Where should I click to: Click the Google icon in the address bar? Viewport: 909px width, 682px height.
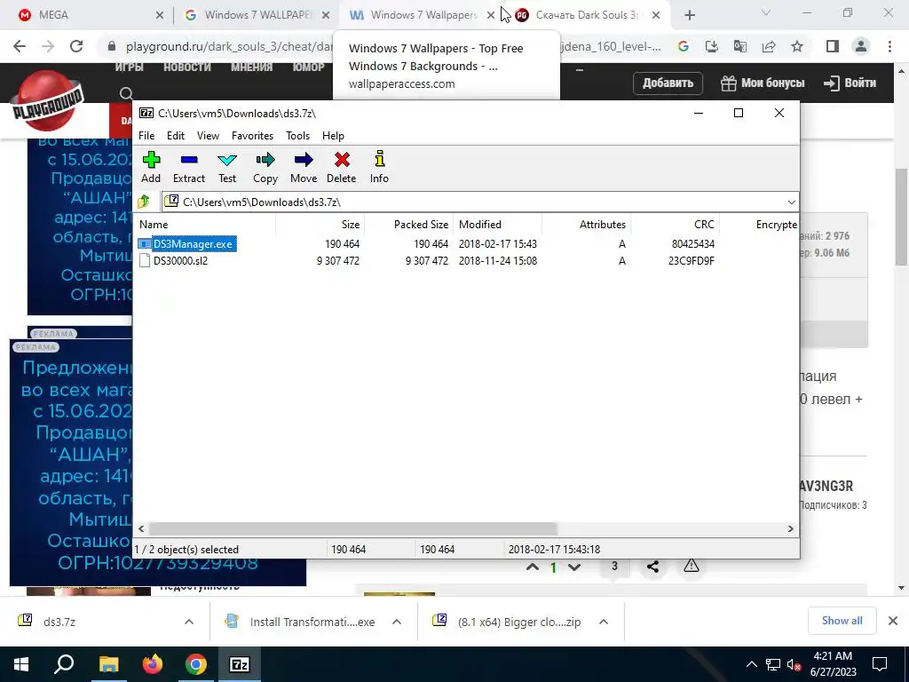(684, 46)
